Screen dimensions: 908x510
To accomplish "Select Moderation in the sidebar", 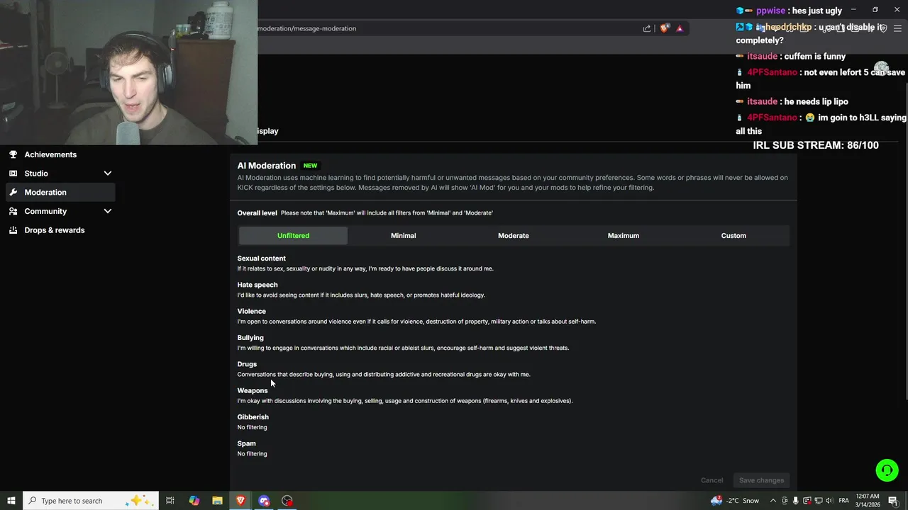I will point(60,192).
